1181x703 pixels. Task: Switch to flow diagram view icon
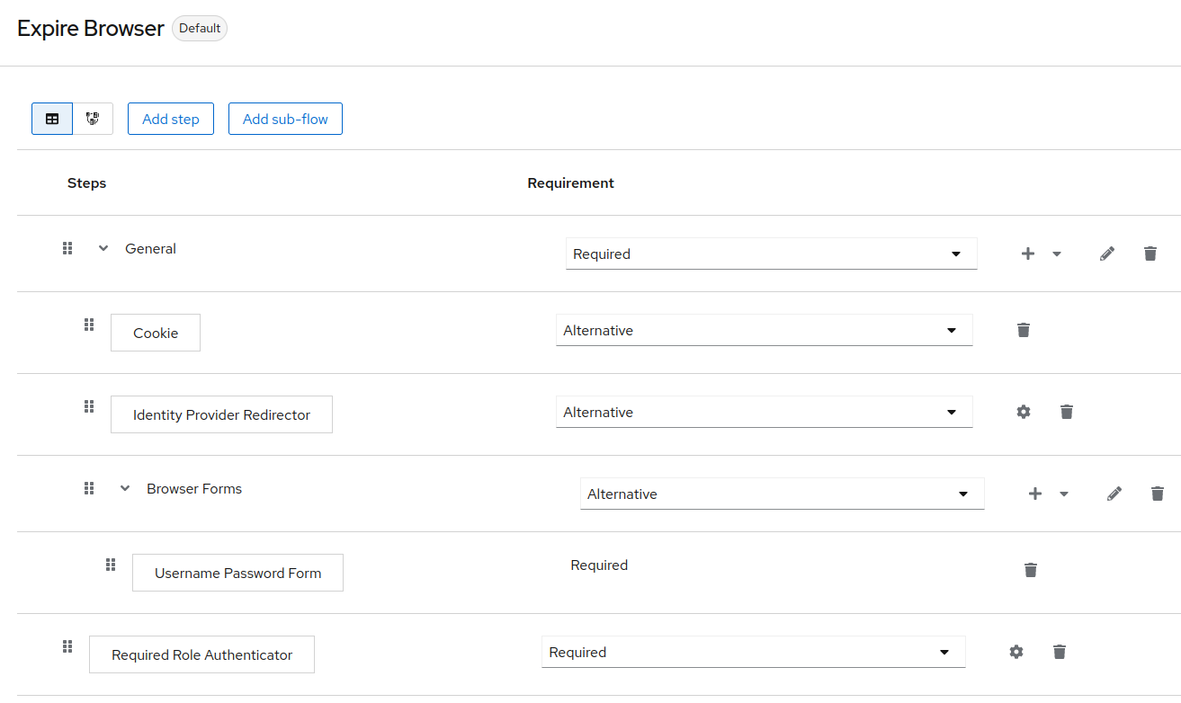click(x=93, y=119)
